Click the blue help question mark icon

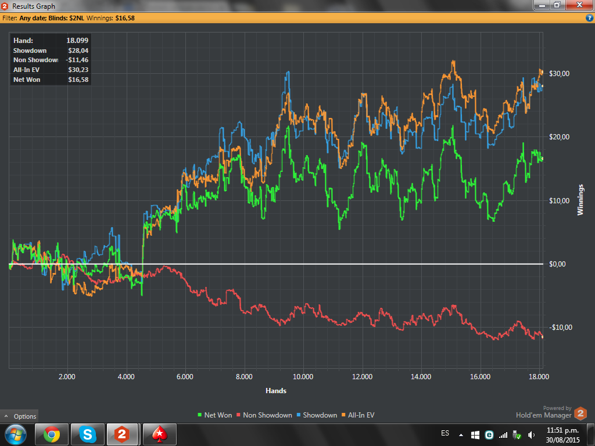coord(589,18)
